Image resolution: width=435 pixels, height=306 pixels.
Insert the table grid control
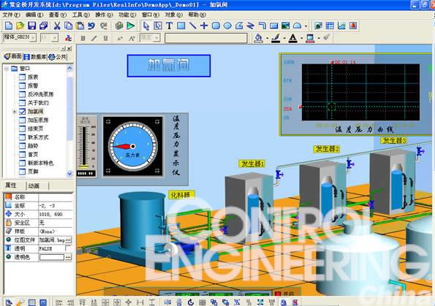click(330, 26)
